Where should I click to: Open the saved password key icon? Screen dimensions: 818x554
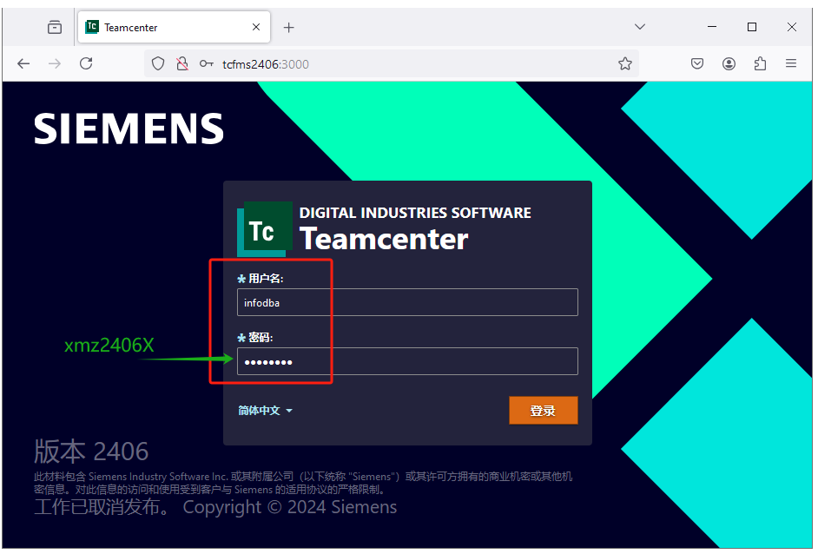(206, 63)
